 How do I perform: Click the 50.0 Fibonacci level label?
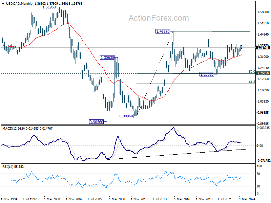(252, 71)
